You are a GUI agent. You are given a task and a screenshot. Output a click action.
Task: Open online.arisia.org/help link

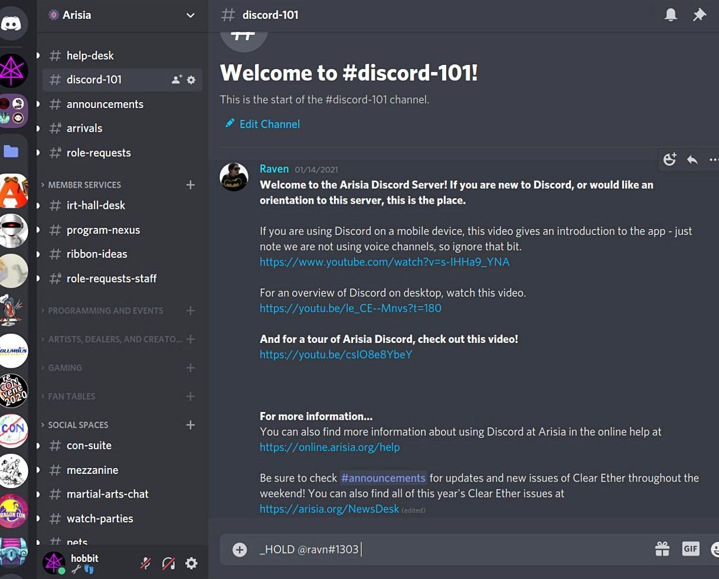pos(329,447)
